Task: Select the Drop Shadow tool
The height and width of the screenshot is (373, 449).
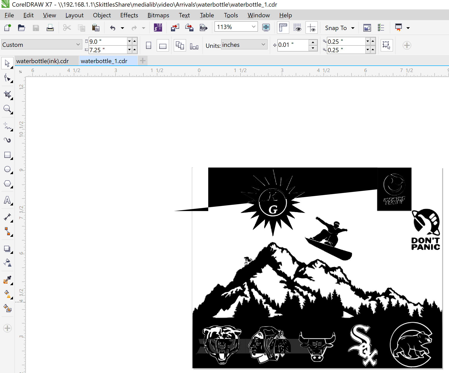Action: pos(7,248)
